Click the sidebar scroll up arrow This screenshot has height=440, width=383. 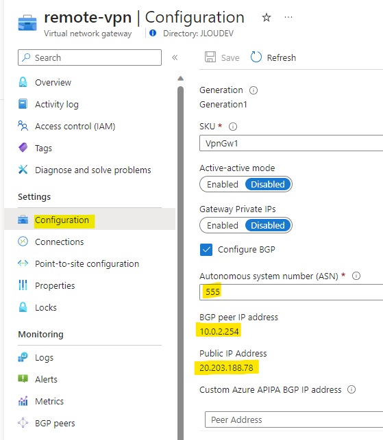coord(180,79)
